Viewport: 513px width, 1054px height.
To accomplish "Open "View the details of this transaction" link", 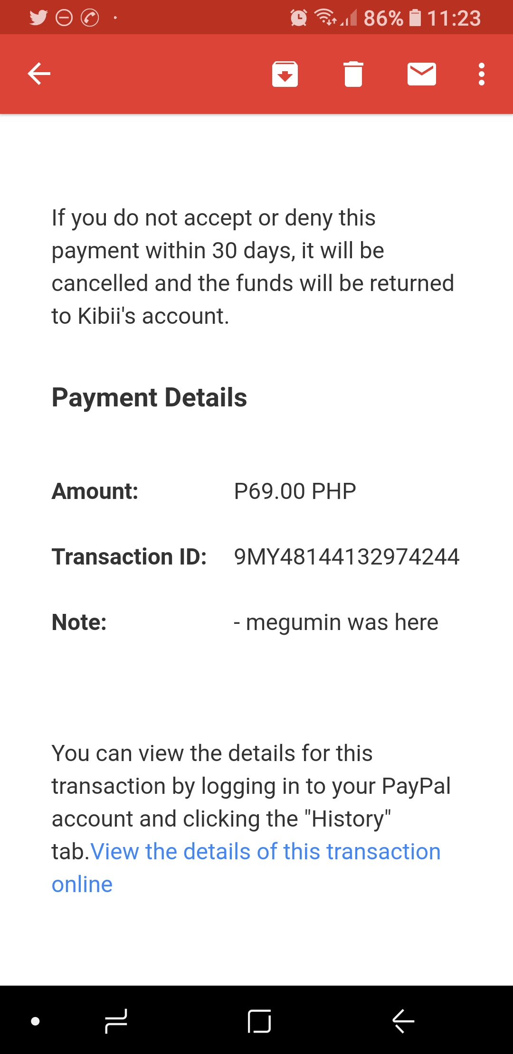I will [x=265, y=852].
